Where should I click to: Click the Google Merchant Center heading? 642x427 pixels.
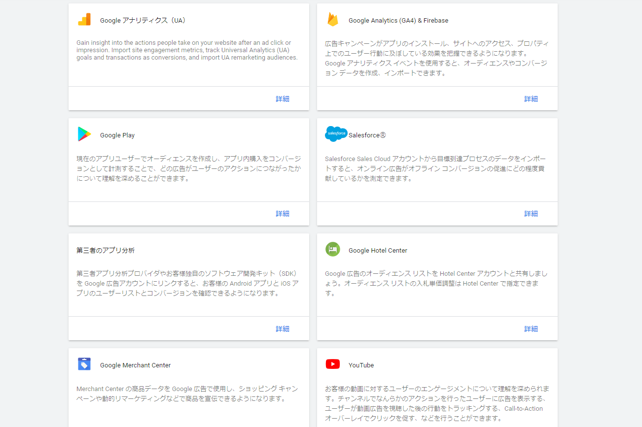pyautogui.click(x=136, y=365)
